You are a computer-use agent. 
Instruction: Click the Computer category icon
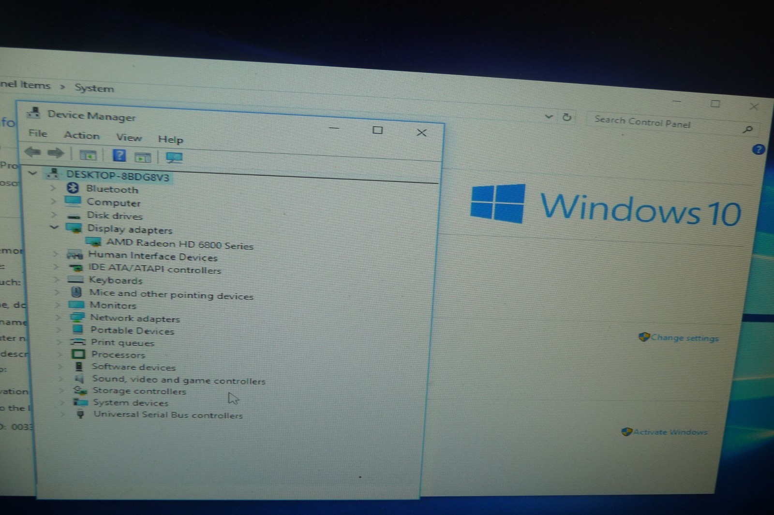coord(73,200)
